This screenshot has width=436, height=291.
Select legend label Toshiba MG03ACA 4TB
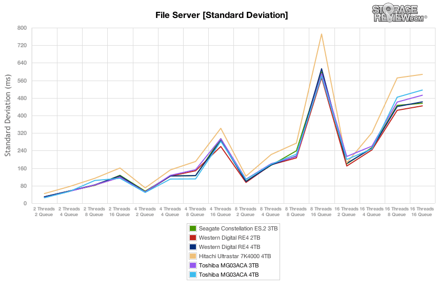pyautogui.click(x=229, y=275)
